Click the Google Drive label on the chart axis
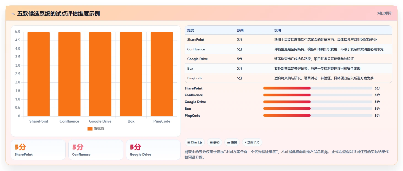 100,121
